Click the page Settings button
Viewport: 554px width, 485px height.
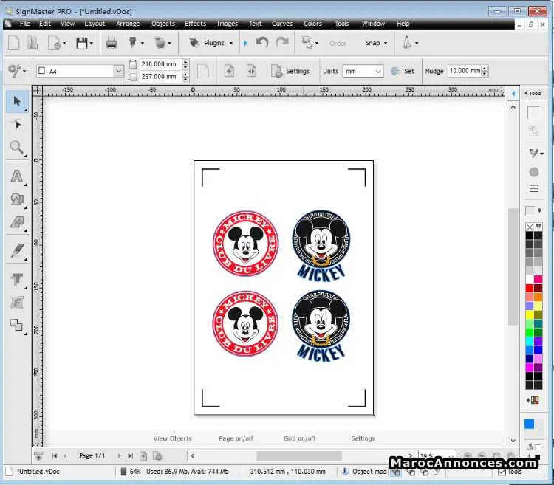[290, 71]
